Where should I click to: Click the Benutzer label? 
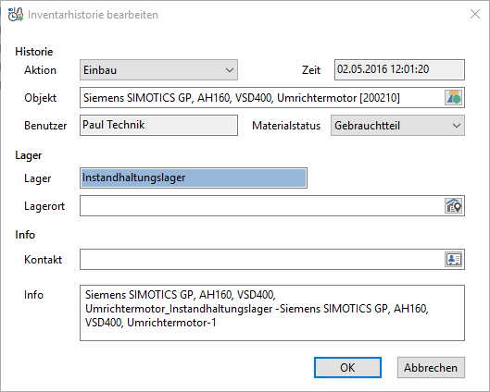[45, 126]
